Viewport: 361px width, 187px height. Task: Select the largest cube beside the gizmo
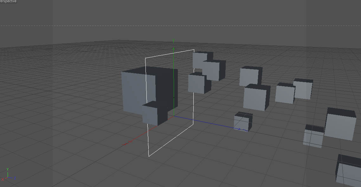(x=149, y=91)
